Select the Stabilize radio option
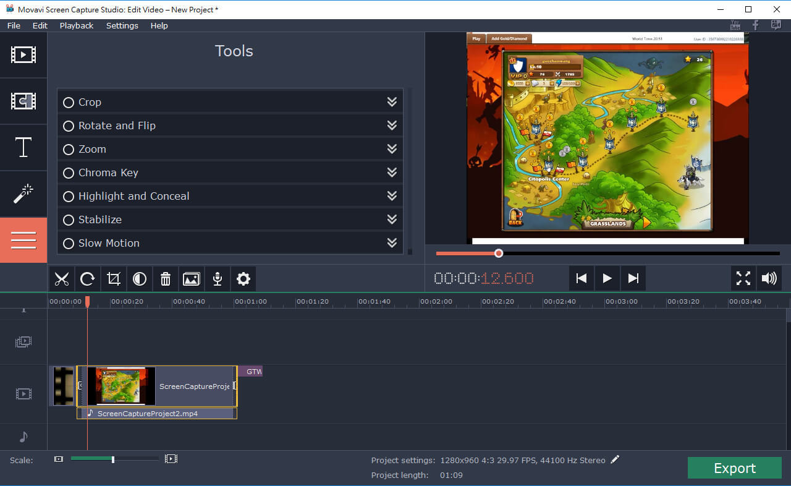 click(69, 220)
